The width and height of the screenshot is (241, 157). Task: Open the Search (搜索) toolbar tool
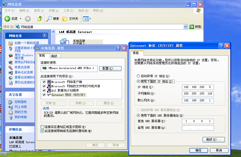point(49,19)
